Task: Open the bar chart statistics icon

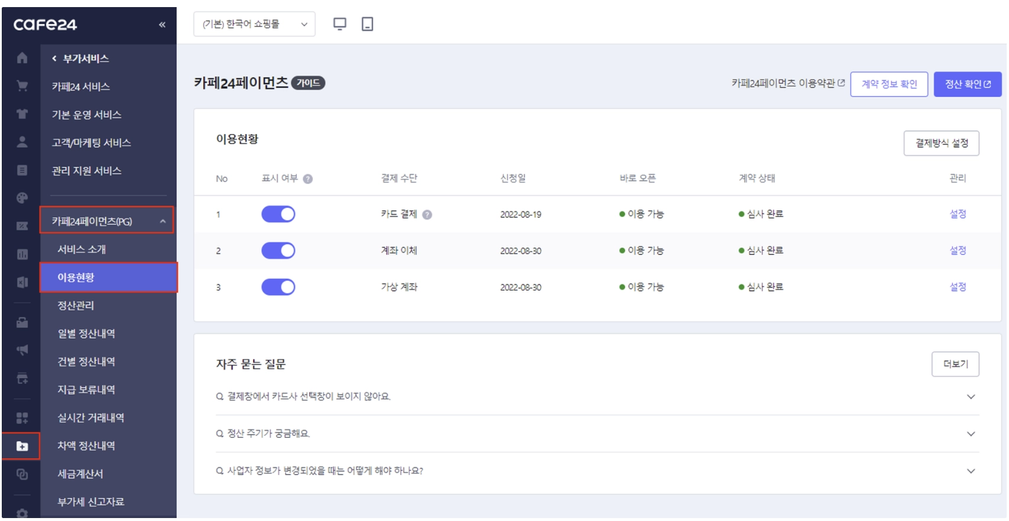Action: tap(22, 255)
